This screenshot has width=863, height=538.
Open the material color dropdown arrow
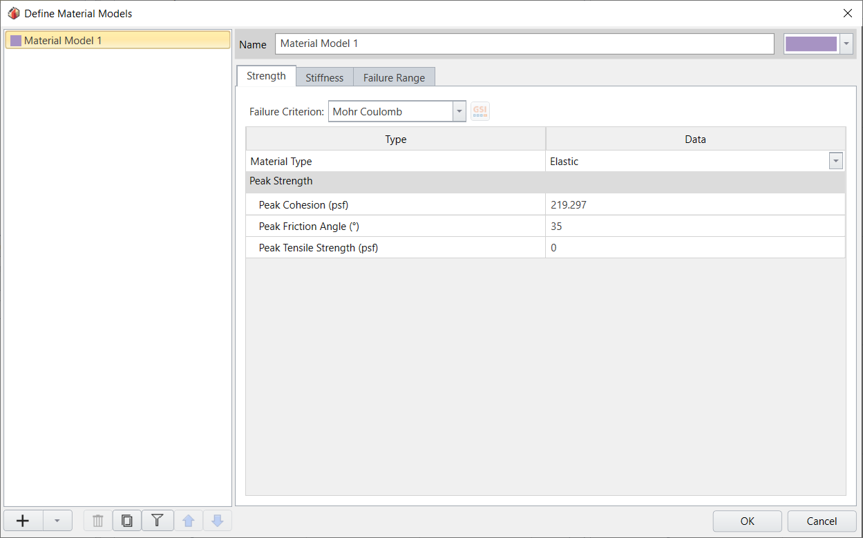click(x=846, y=44)
